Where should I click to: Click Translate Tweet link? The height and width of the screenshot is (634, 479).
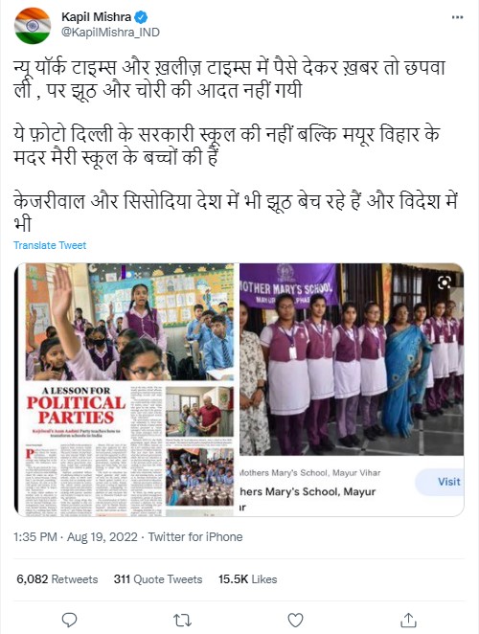[x=50, y=245]
